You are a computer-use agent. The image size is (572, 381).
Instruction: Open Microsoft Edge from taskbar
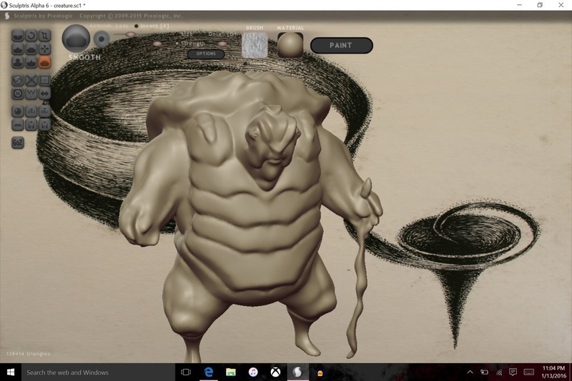(x=208, y=372)
